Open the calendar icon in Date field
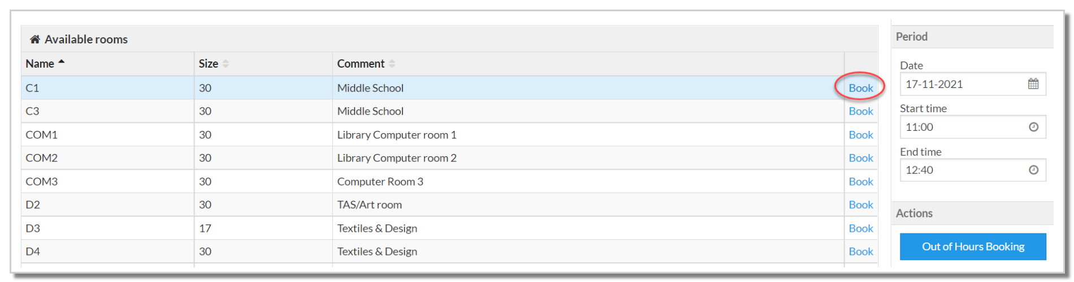This screenshot has width=1074, height=282. [x=1033, y=84]
